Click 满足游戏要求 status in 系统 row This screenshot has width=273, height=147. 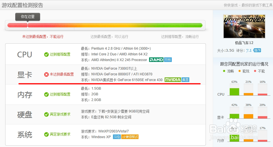[x=60, y=134]
